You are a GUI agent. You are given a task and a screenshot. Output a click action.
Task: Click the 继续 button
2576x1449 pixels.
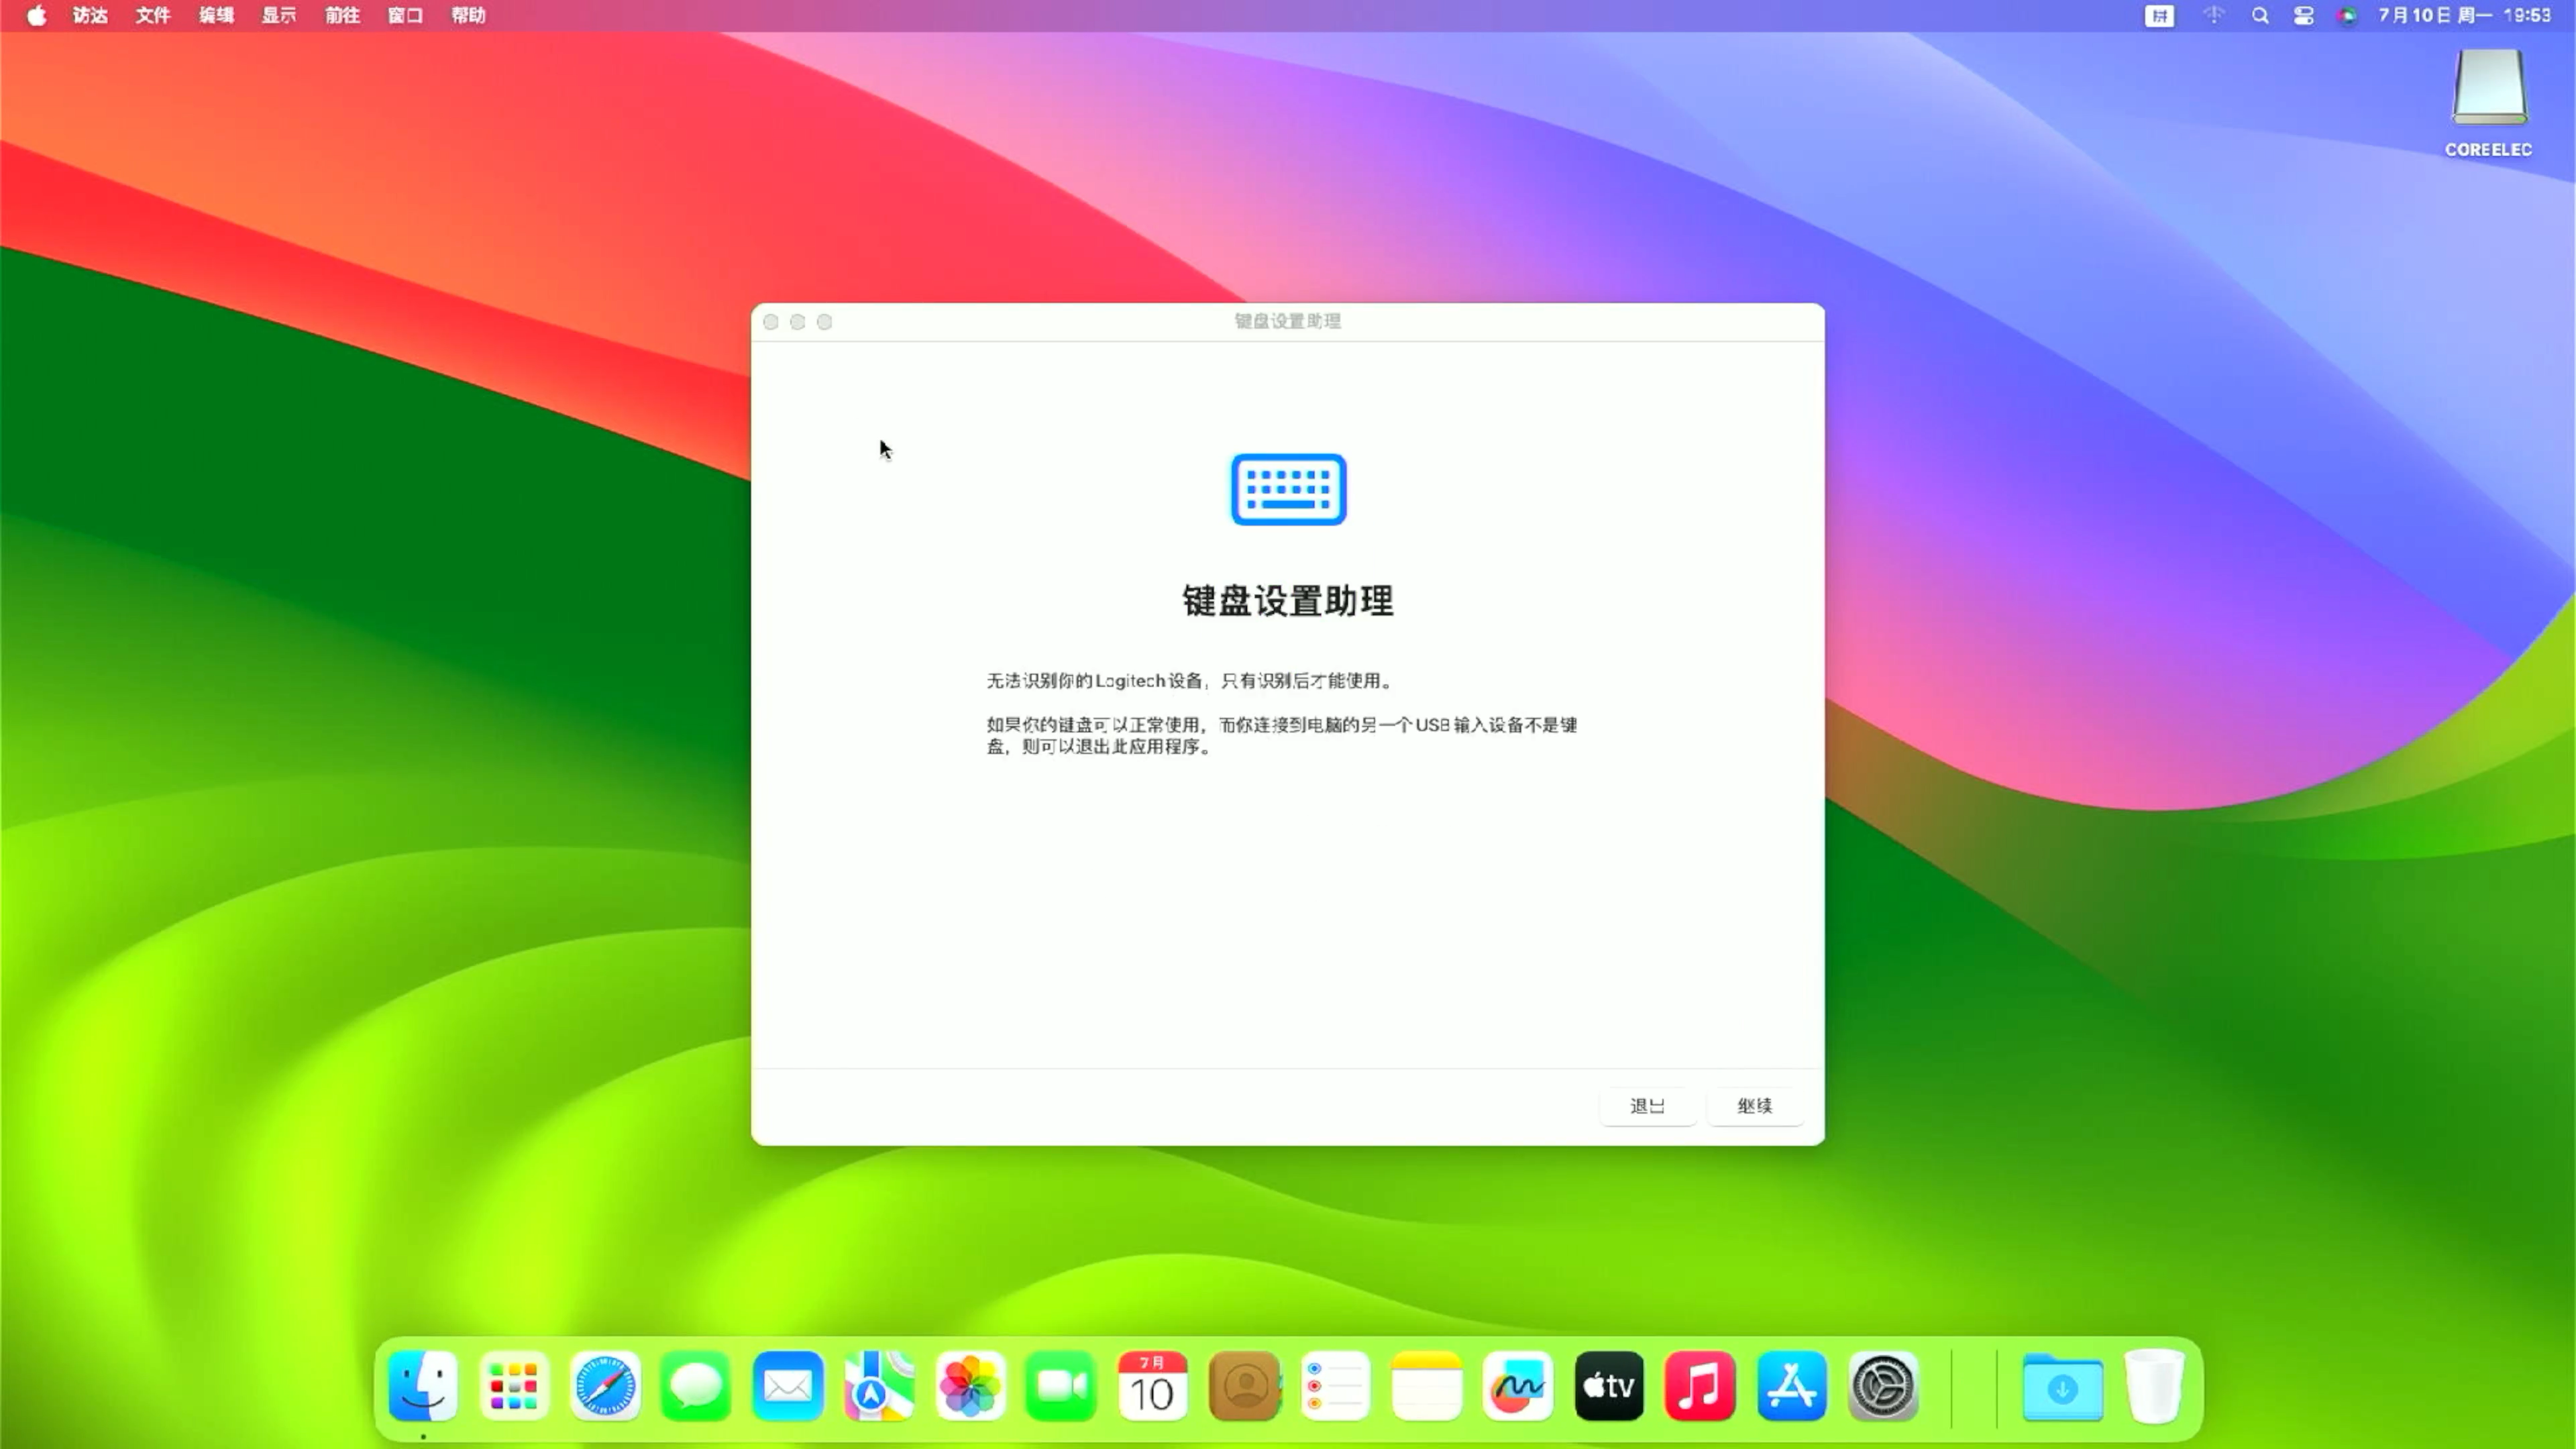point(1755,1106)
